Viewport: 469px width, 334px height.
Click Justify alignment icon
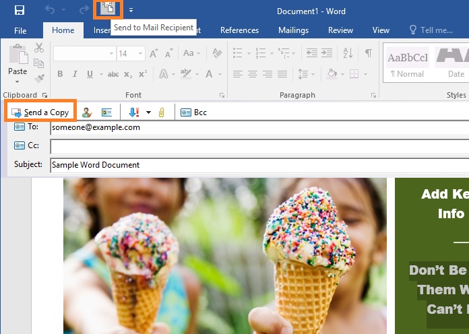pos(282,74)
